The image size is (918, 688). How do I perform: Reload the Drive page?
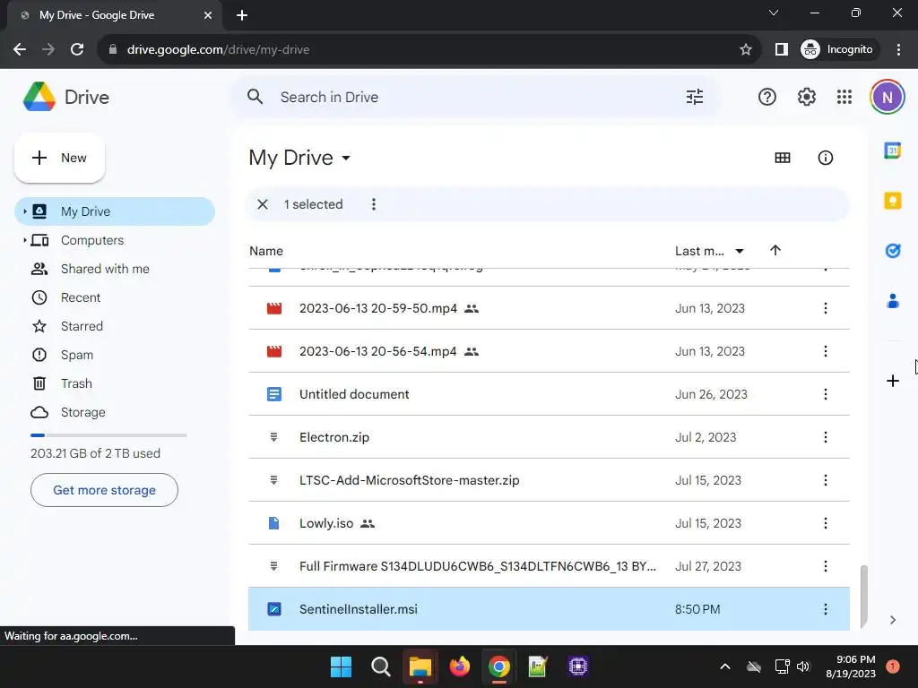pos(77,50)
